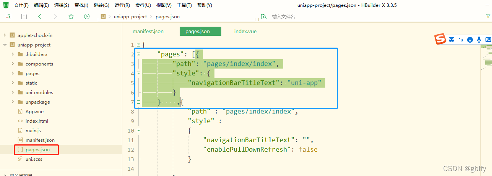Expand the applet-chock-in project

(x=5, y=35)
